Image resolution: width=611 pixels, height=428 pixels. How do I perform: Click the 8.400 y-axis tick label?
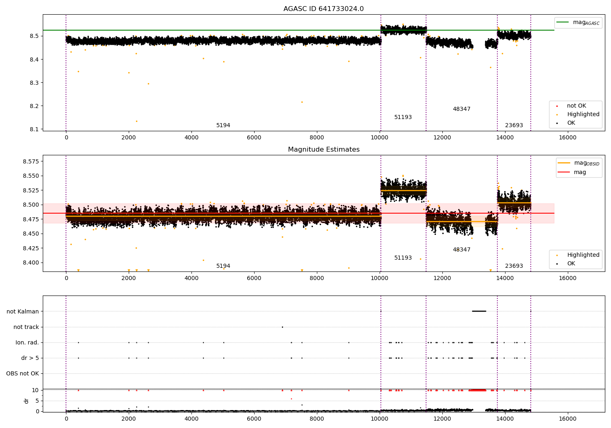[x=31, y=263]
